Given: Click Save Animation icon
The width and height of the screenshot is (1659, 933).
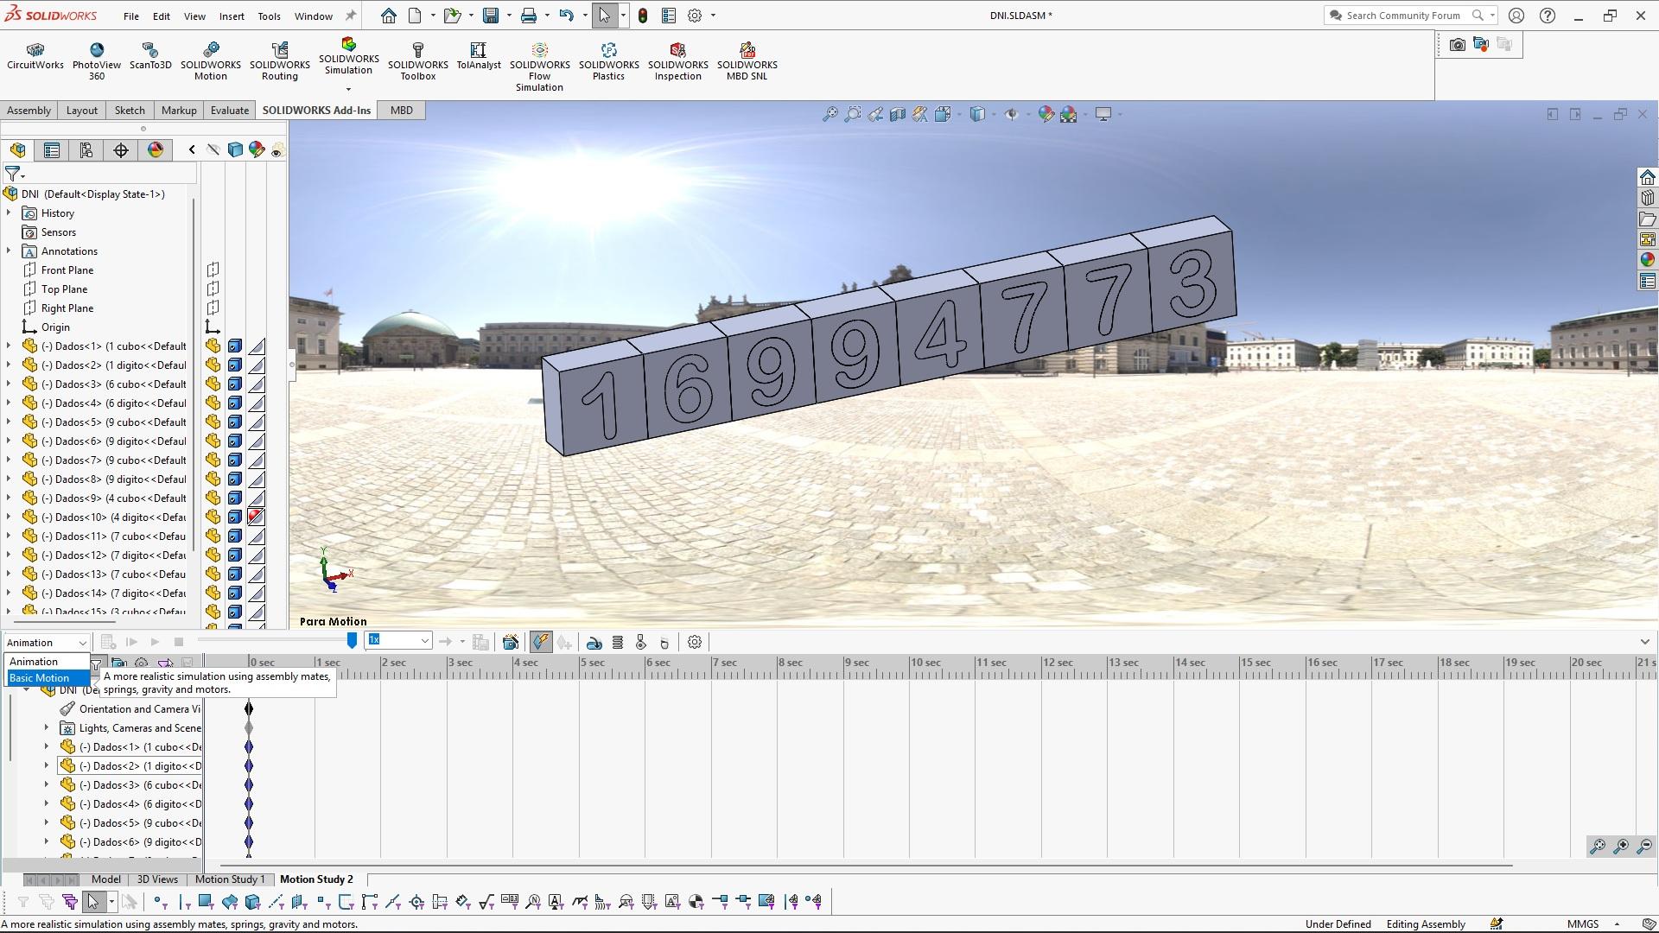Looking at the screenshot, I should (x=481, y=642).
